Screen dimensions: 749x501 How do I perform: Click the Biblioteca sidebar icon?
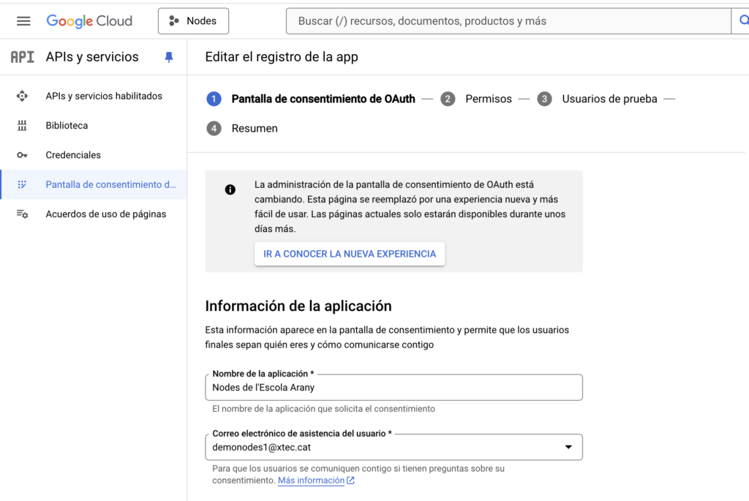tap(22, 126)
